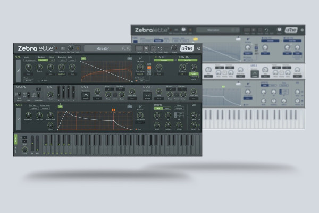Select the green upper option under the Morph knob
Viewport: 319px width, 213px height.
coord(194,74)
